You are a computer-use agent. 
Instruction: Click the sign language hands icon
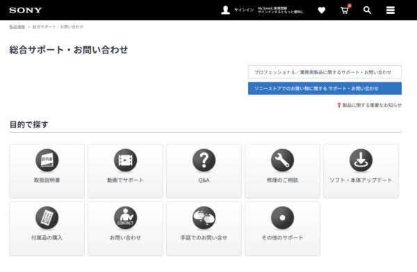(204, 218)
